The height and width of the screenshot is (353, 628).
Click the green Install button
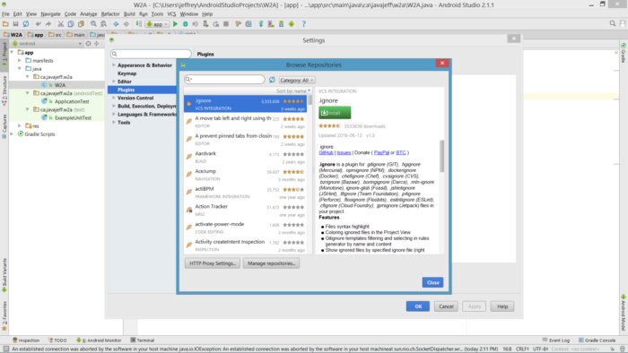(335, 113)
